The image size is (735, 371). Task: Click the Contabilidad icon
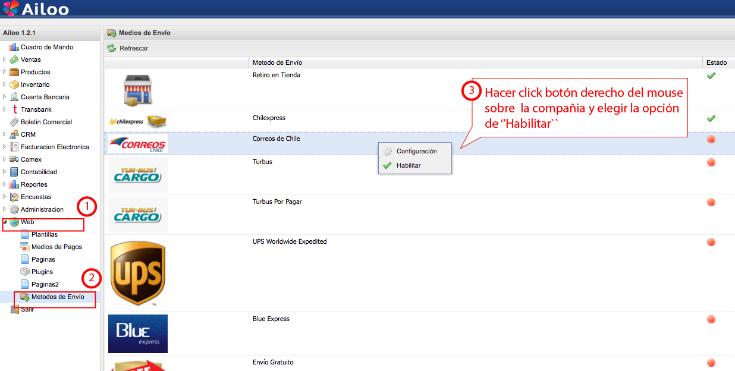[x=14, y=172]
